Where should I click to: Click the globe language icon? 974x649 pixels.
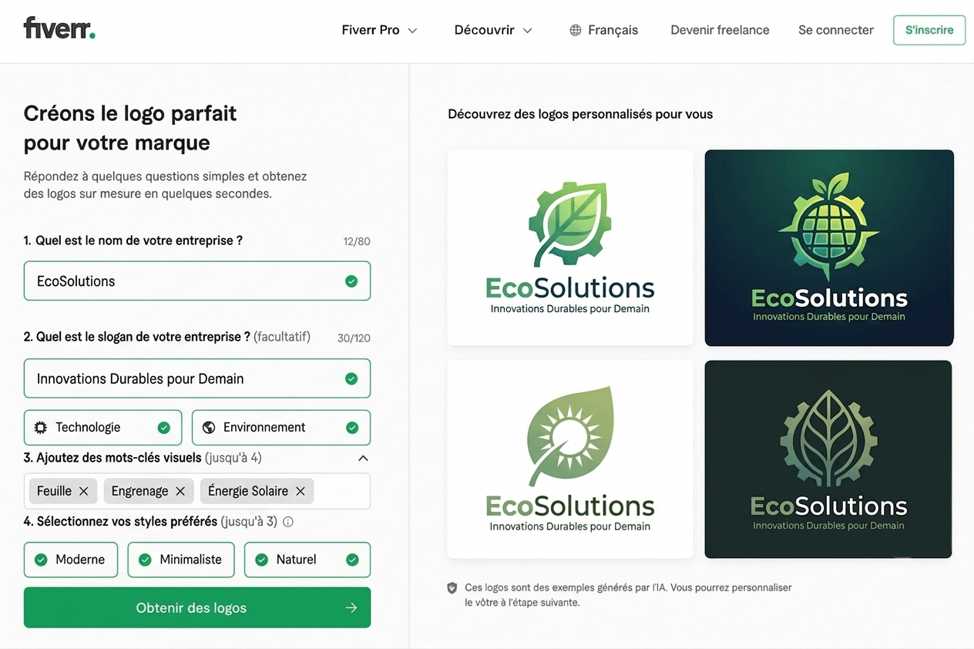[576, 30]
